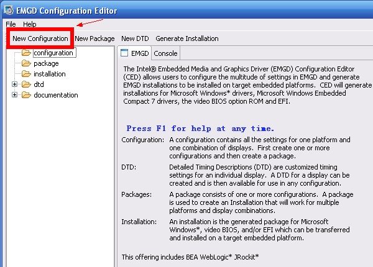Click the dtd folder icon
373x267 pixels.
click(26, 84)
